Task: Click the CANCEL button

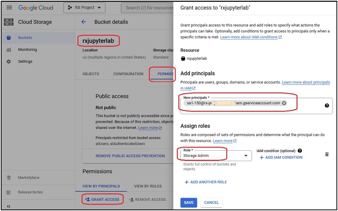Action: pos(211,203)
